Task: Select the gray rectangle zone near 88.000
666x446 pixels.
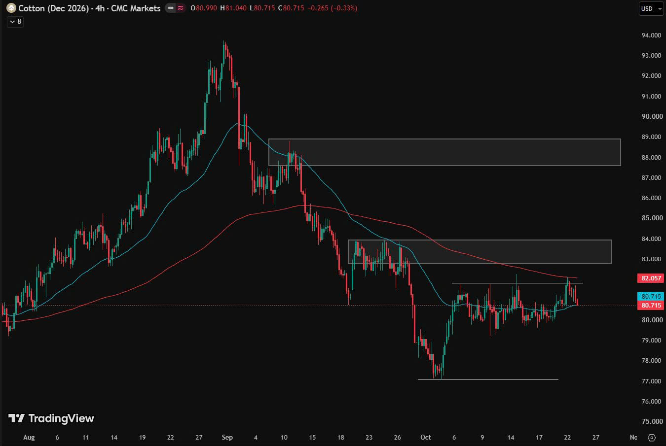Action: click(444, 152)
